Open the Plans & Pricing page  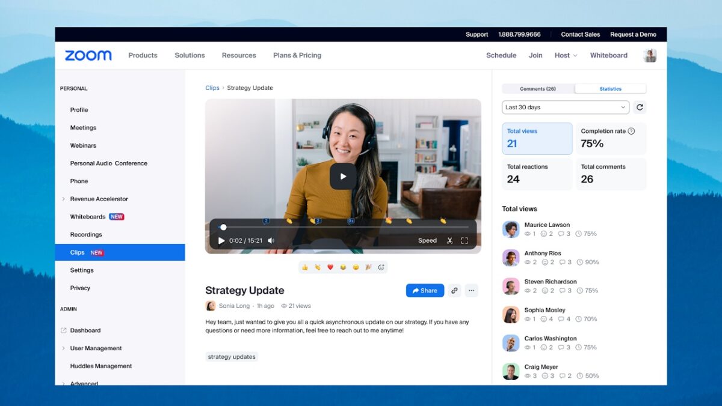tap(297, 55)
